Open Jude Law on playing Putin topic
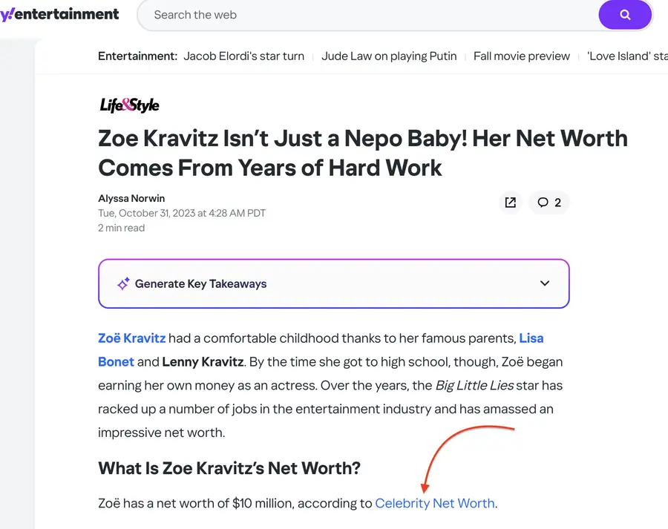The image size is (668, 529). pyautogui.click(x=389, y=56)
